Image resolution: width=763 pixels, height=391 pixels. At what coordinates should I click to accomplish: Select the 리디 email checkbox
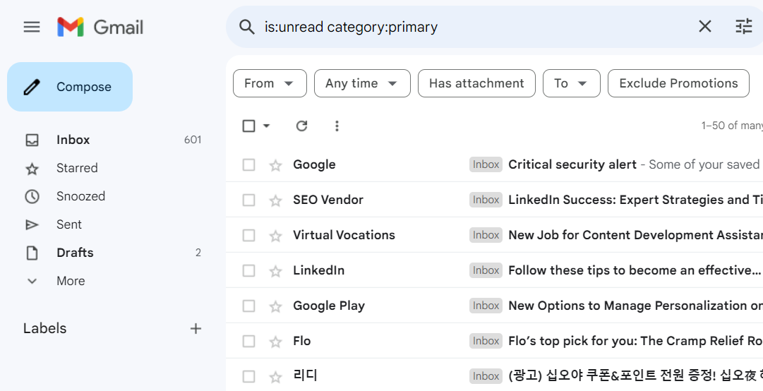[x=248, y=376]
